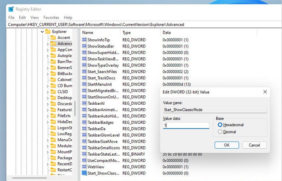
Task: Click the StartMenuInit value icon
Action: click(x=84, y=84)
